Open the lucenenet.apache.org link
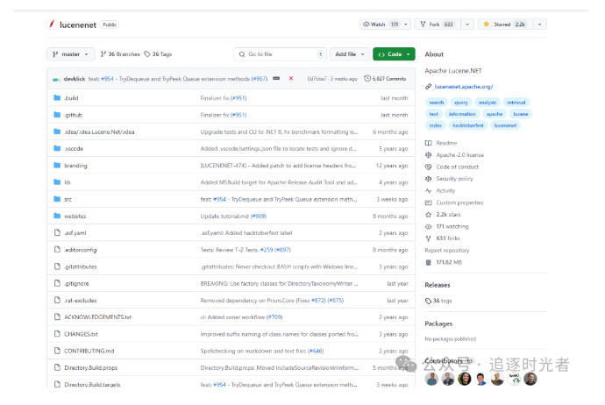The width and height of the screenshot is (605, 405). (464, 87)
